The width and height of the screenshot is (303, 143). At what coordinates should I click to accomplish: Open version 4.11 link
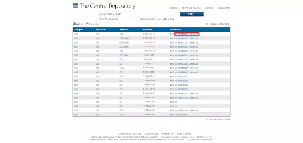(121, 51)
